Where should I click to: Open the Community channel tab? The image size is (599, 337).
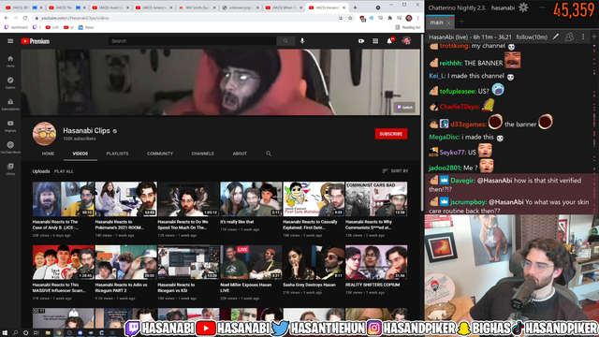160,154
